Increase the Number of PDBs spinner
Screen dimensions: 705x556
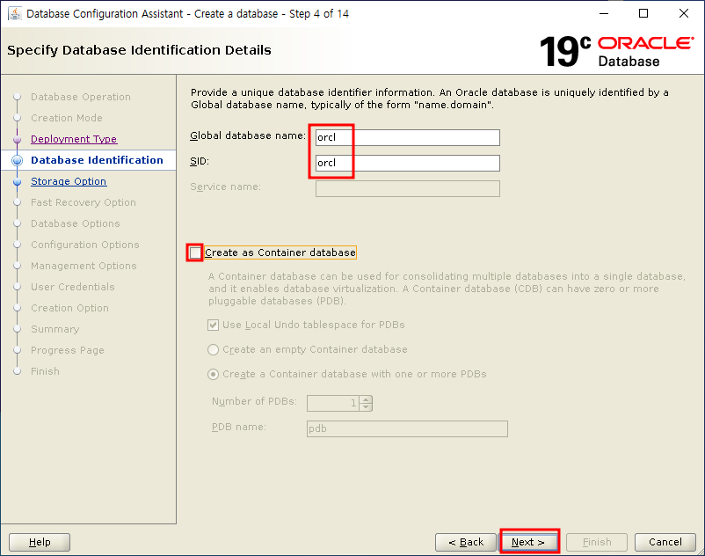366,399
